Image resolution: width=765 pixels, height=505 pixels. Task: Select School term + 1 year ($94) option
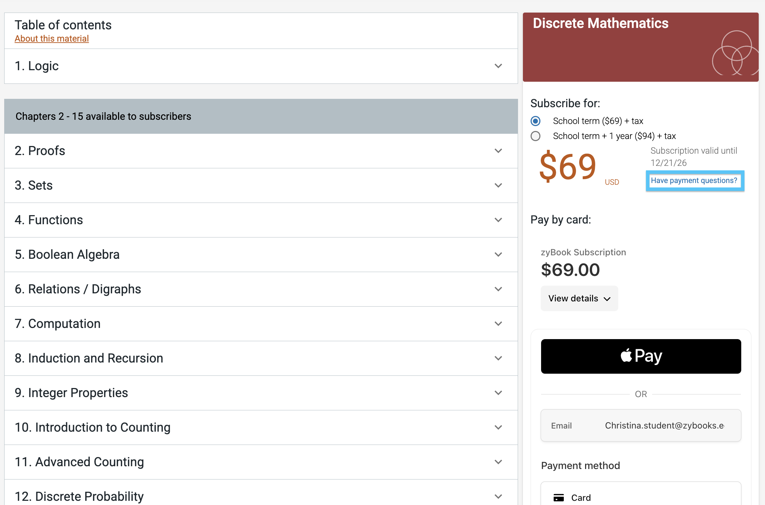tap(535, 136)
